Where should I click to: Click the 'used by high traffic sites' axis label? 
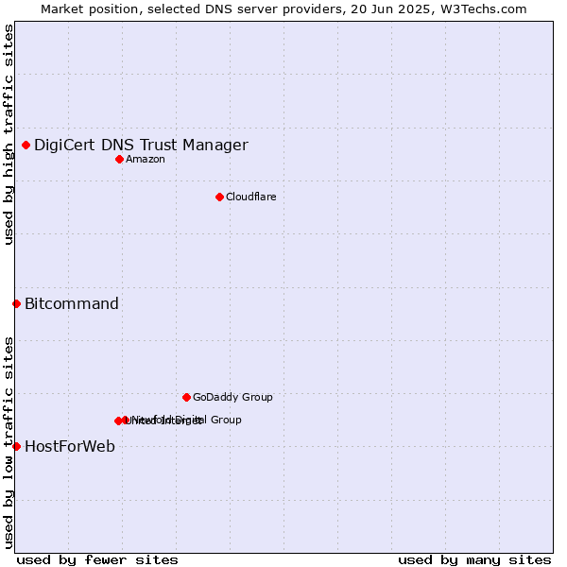pos(9,135)
